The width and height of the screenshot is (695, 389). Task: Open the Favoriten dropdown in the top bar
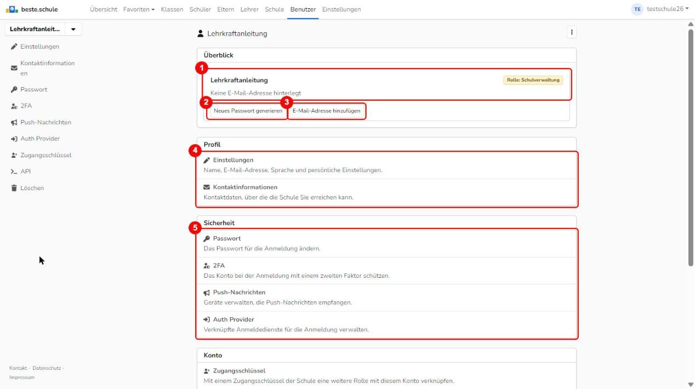point(139,9)
